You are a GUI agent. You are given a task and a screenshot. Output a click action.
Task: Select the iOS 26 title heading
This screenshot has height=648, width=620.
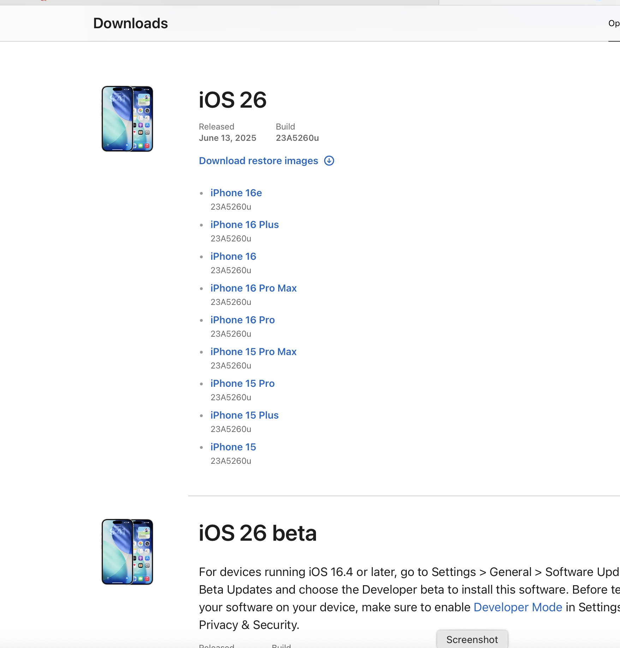(233, 100)
